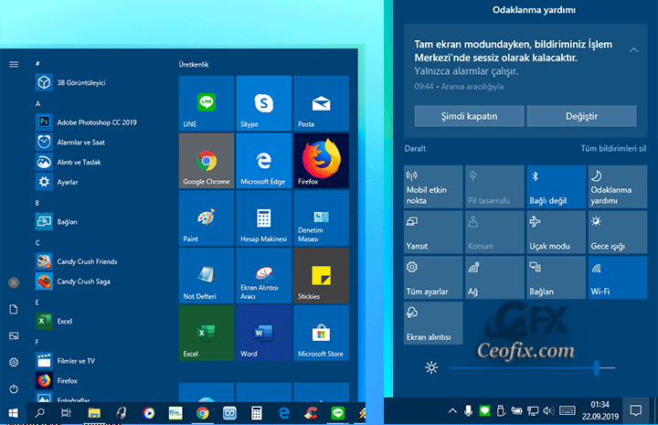
Task: Open user account icon in Start sidebar
Action: [14, 282]
